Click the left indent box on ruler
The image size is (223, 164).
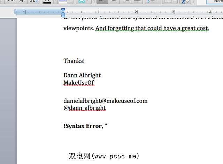coord(63,16)
